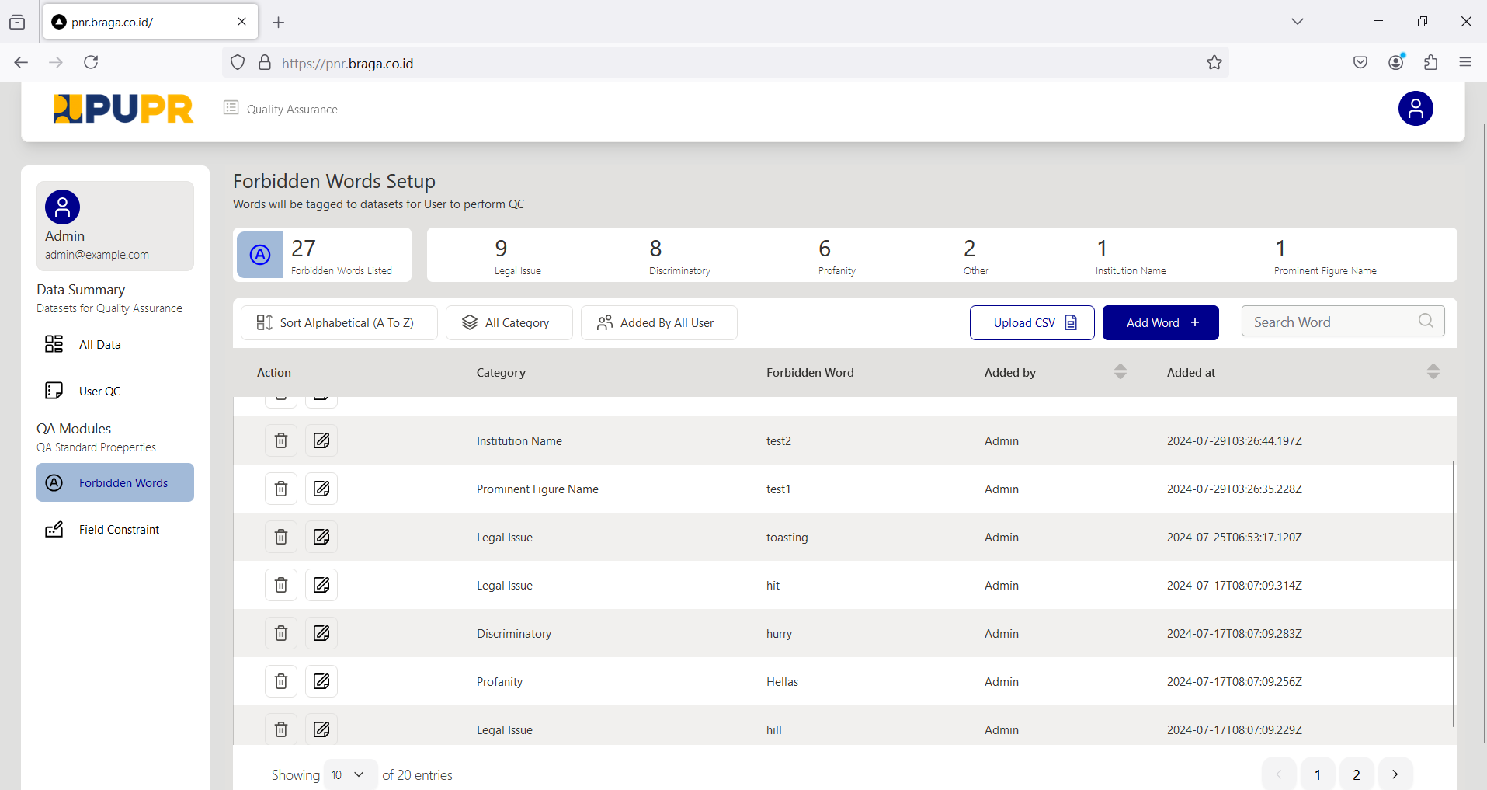Open Sort Alphabetical (A To Z) dropdown

(339, 322)
